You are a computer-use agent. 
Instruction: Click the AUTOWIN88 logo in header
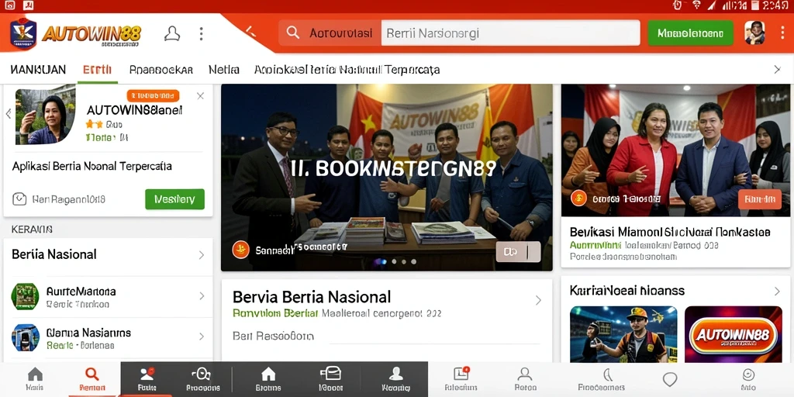tap(75, 33)
